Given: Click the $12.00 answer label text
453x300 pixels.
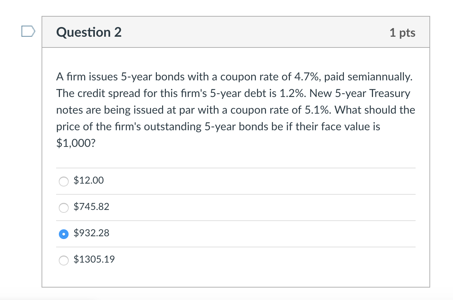Looking at the screenshot, I should 88,180.
